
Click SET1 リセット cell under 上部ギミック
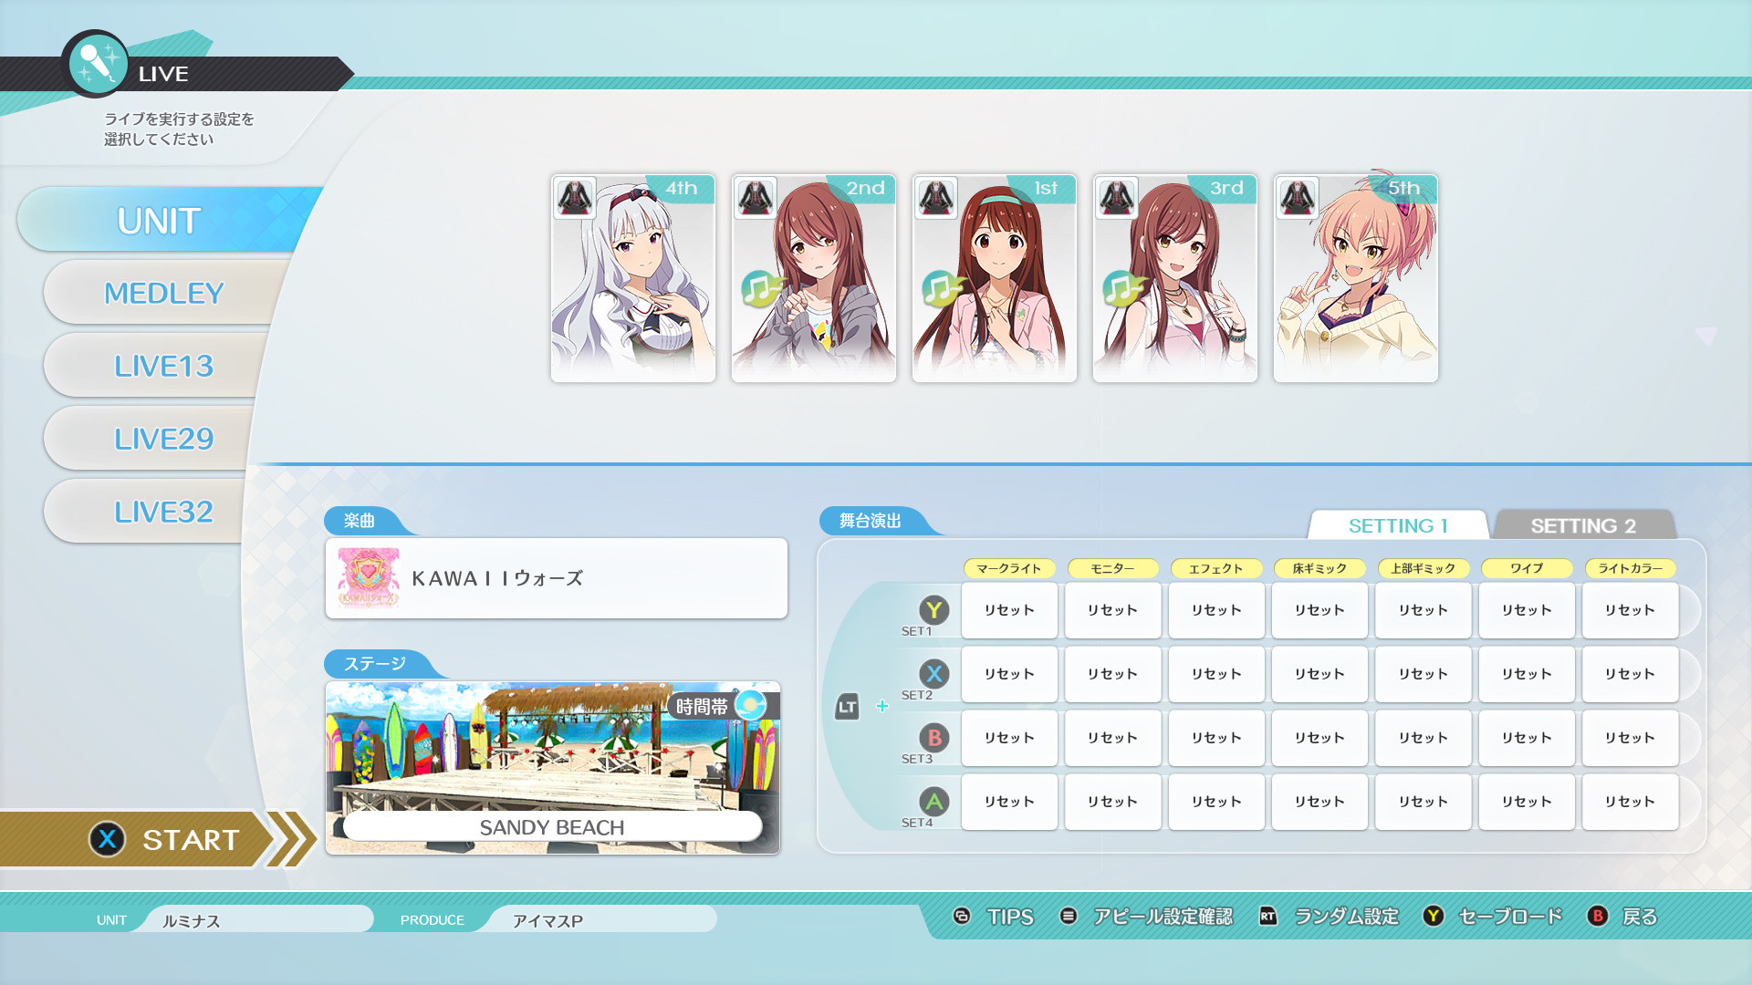point(1423,610)
